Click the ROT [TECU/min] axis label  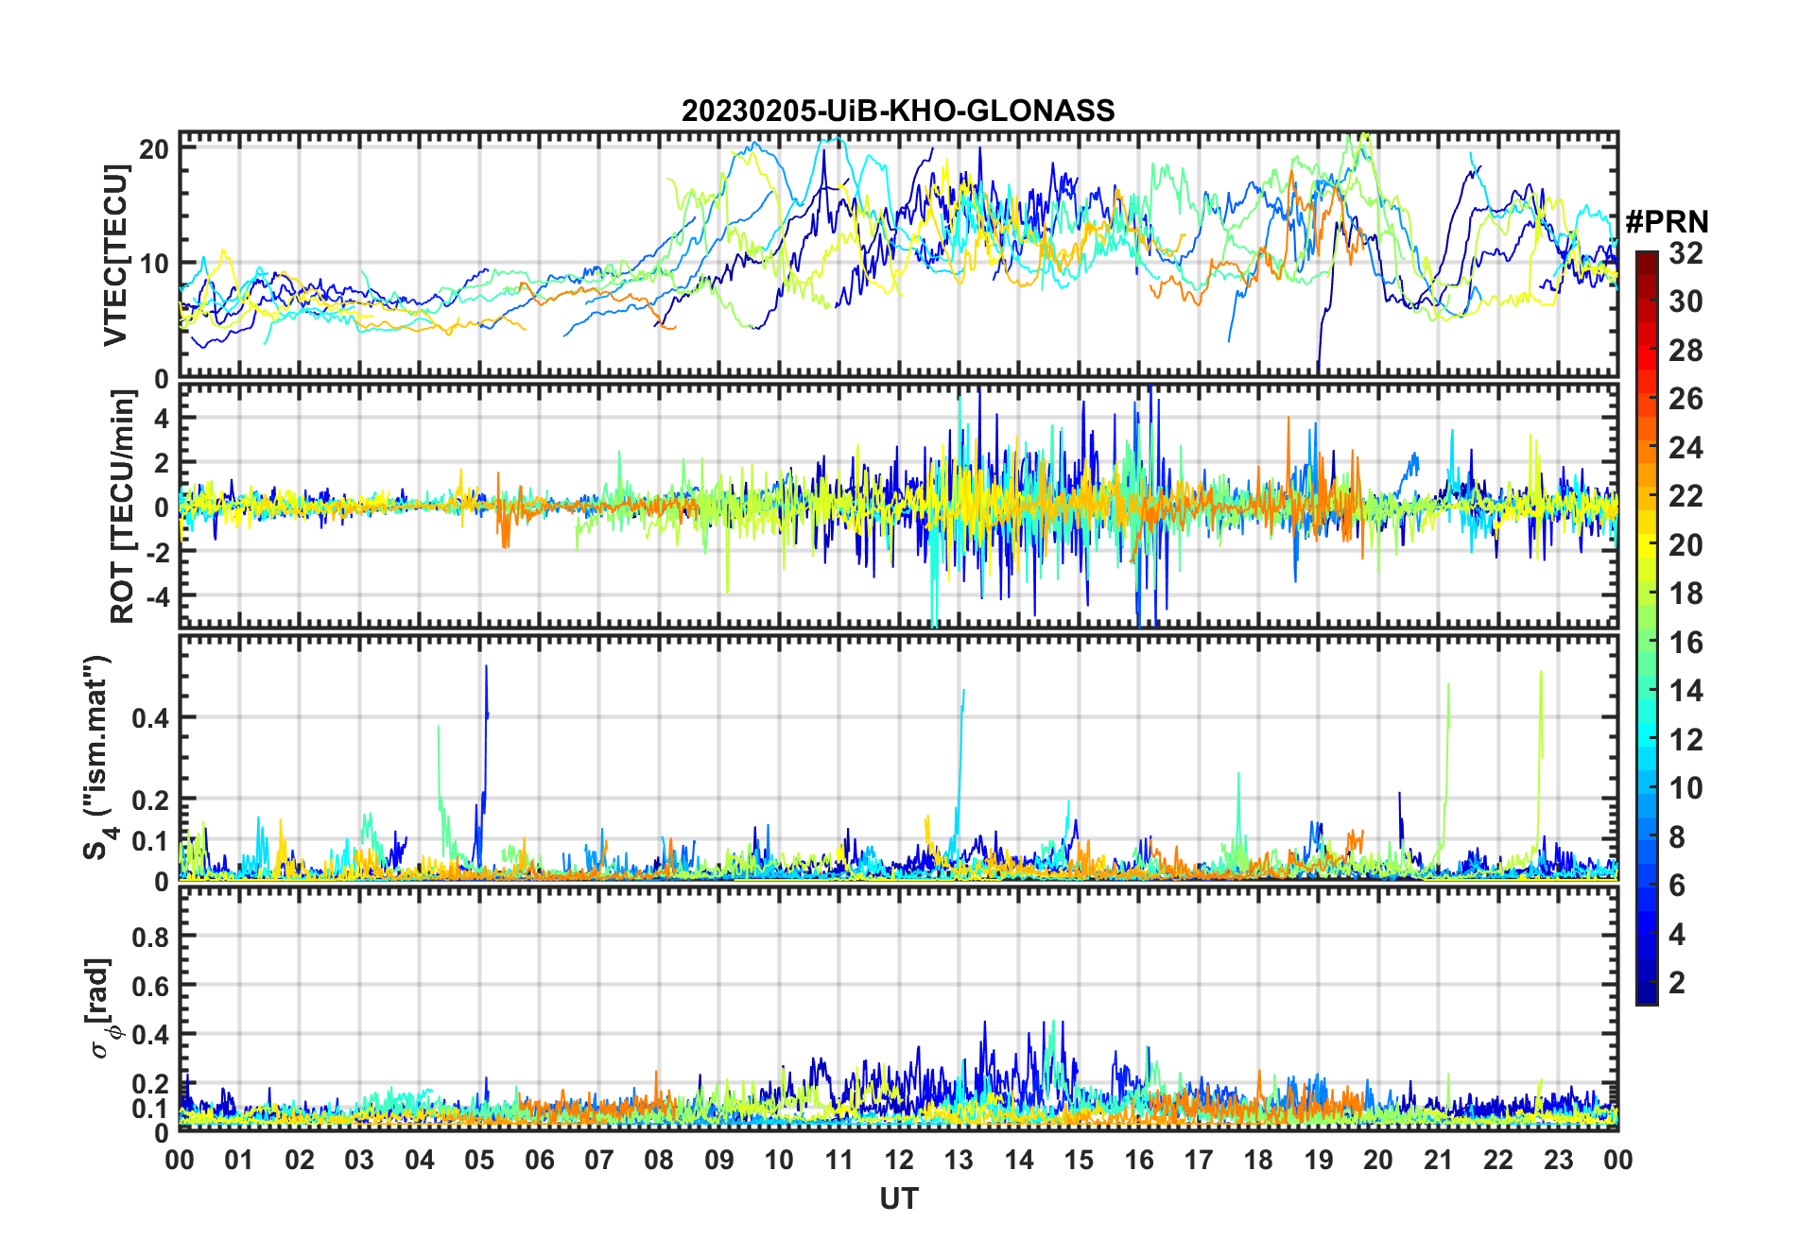coord(122,506)
